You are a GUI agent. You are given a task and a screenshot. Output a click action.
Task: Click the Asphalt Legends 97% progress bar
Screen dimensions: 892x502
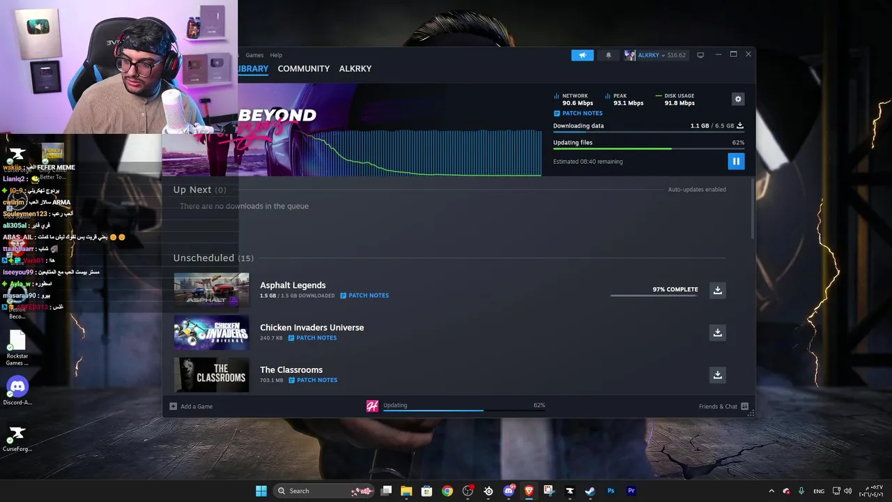pos(654,296)
